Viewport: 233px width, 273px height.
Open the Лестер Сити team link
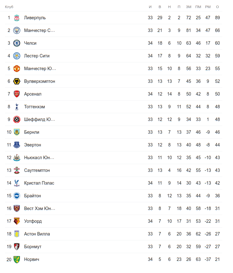click(x=37, y=56)
